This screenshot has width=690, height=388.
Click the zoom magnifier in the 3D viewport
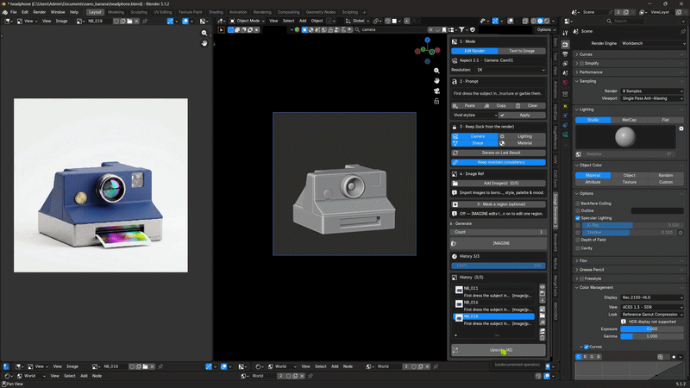[436, 71]
